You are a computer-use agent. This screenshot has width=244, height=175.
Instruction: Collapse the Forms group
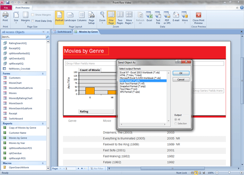(43, 73)
